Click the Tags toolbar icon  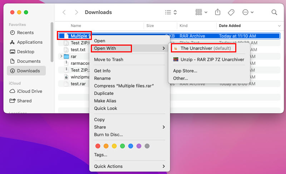click(231, 12)
